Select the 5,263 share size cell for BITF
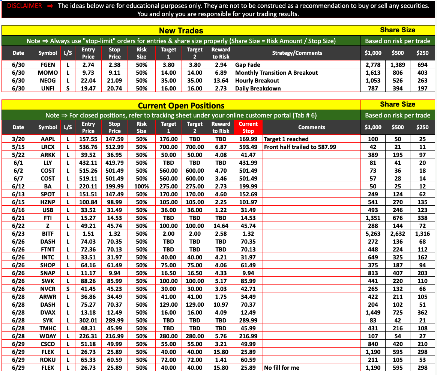Viewport: 437px width, 375px height. pos(373,234)
